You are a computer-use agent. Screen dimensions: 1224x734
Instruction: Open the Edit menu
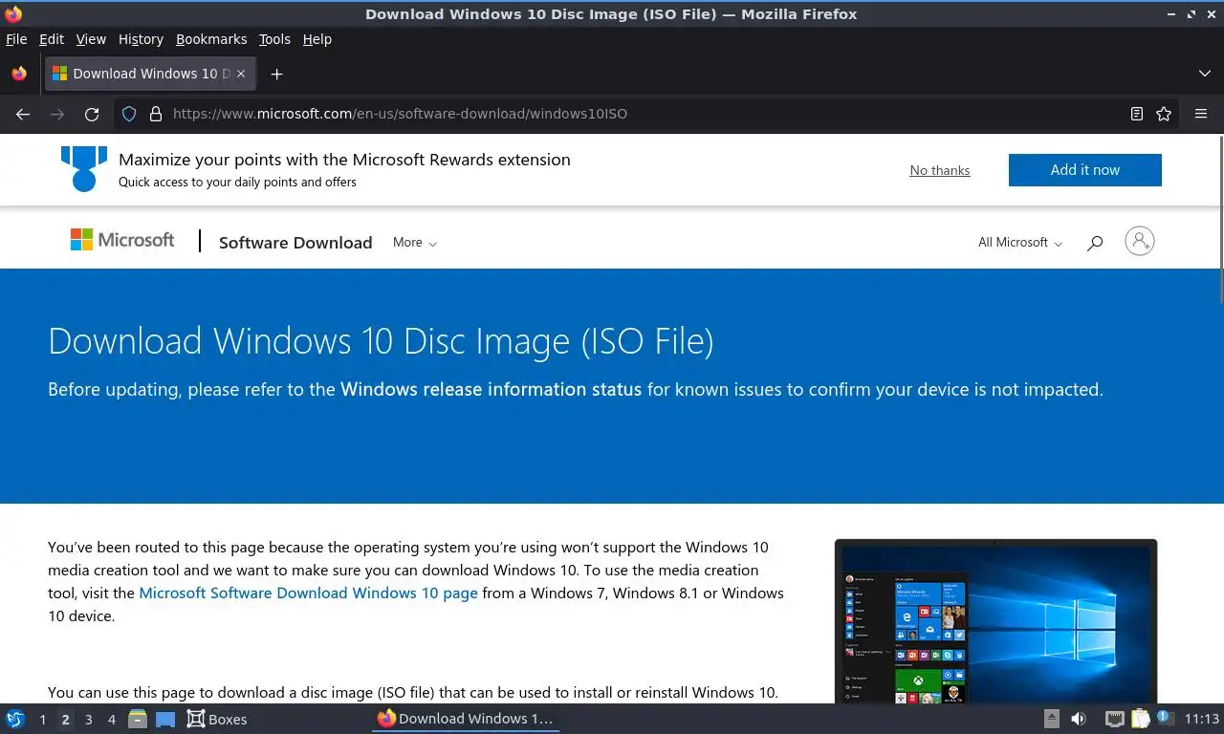pyautogui.click(x=52, y=39)
